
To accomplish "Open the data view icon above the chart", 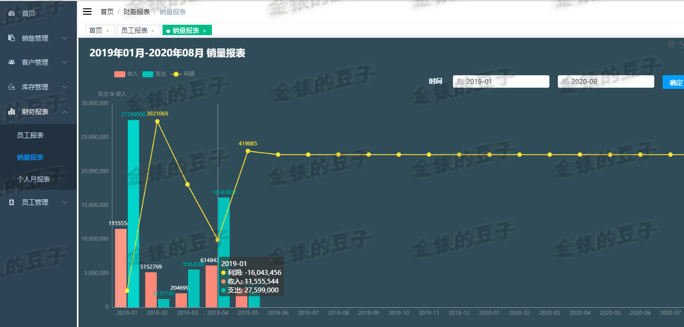I will pyautogui.click(x=671, y=44).
